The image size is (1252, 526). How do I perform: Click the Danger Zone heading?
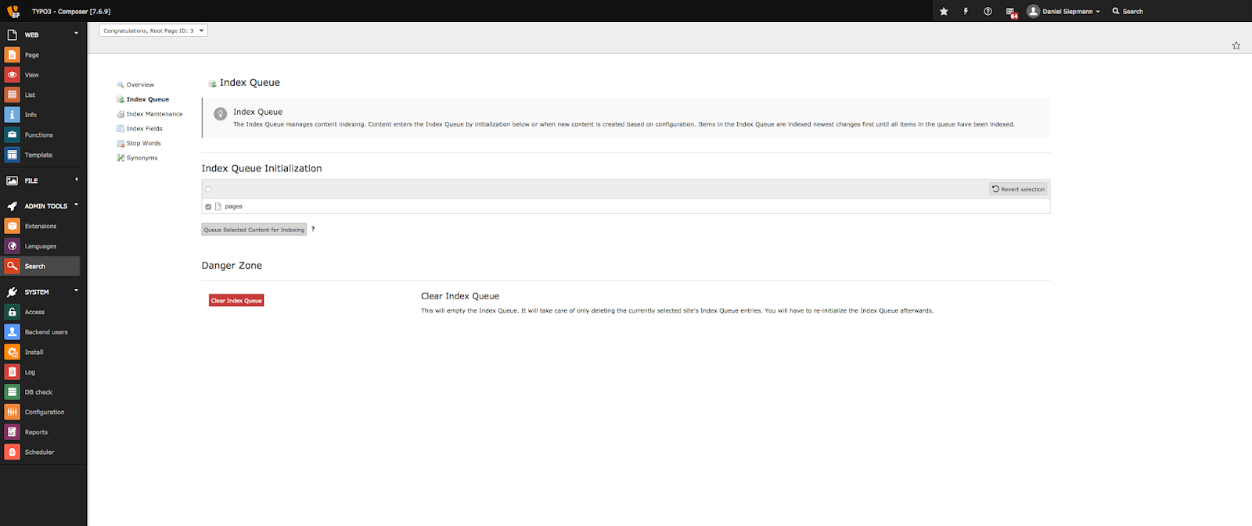[x=232, y=266]
